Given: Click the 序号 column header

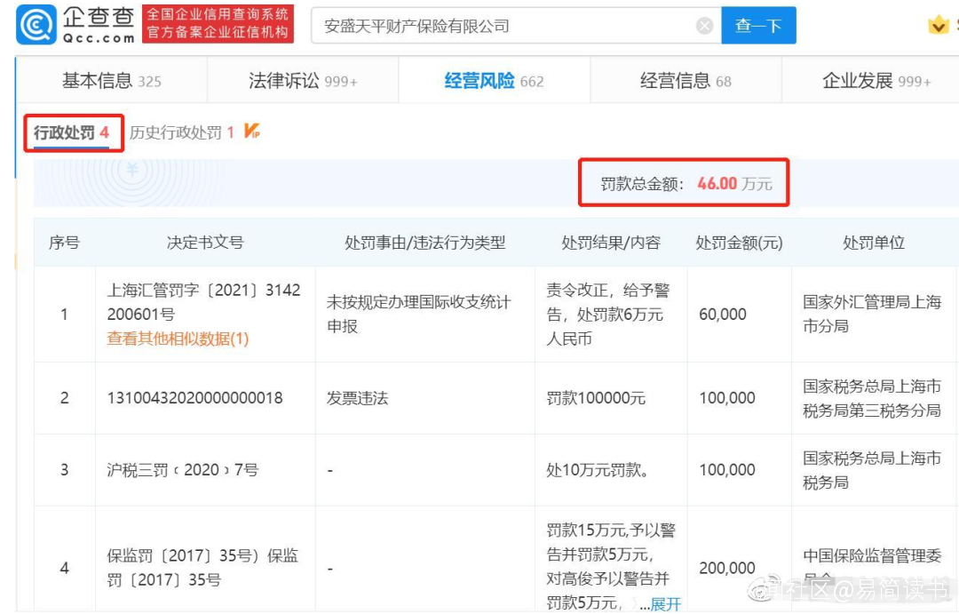Looking at the screenshot, I should [x=64, y=243].
